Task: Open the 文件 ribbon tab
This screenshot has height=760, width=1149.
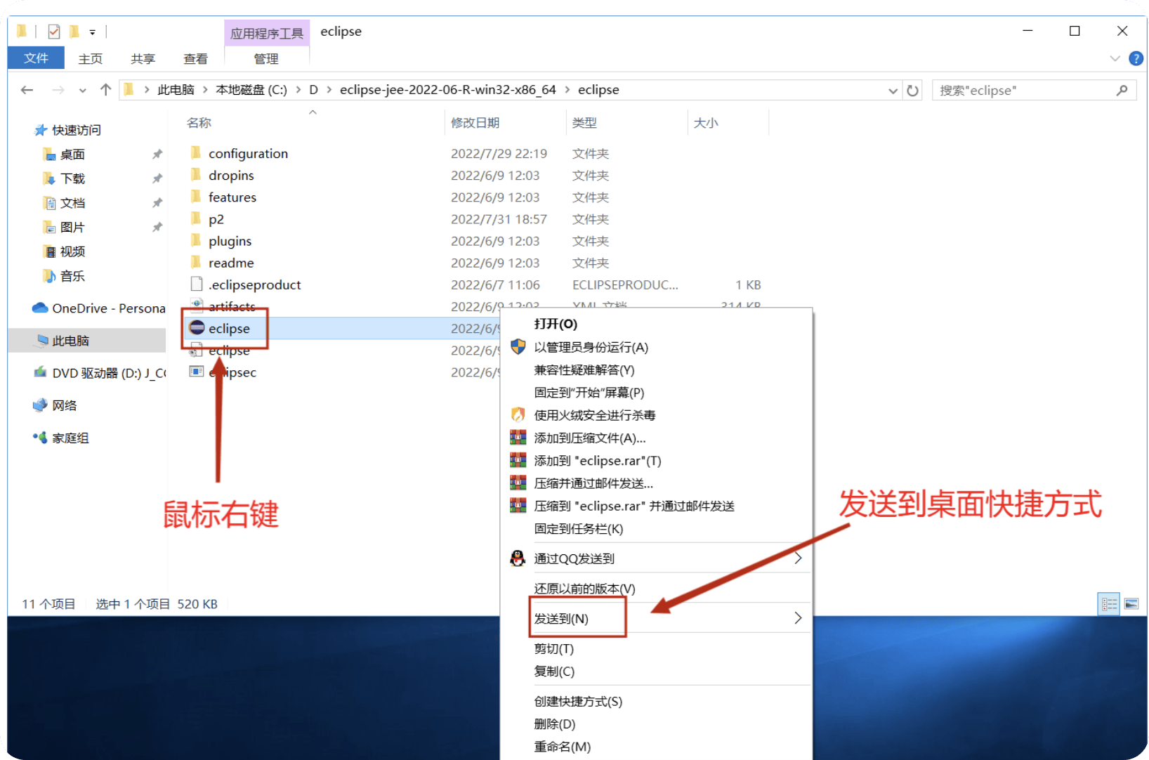Action: click(36, 58)
